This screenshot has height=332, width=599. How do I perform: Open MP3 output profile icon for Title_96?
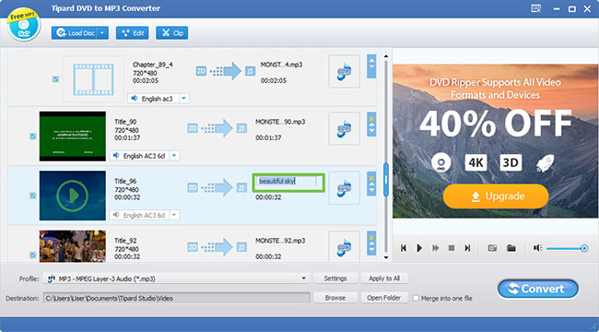pos(345,188)
